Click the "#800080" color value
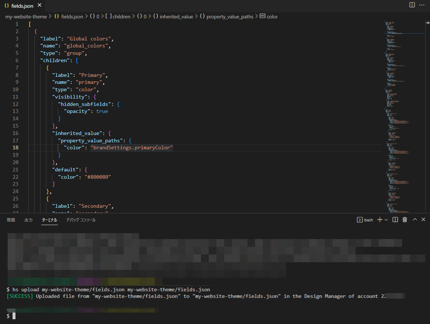 [x=98, y=177]
